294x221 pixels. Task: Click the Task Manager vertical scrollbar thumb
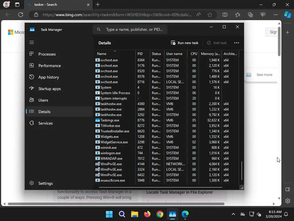[242, 171]
